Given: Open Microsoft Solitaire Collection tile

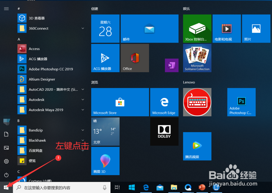Looking at the screenshot, I should click(197, 58).
